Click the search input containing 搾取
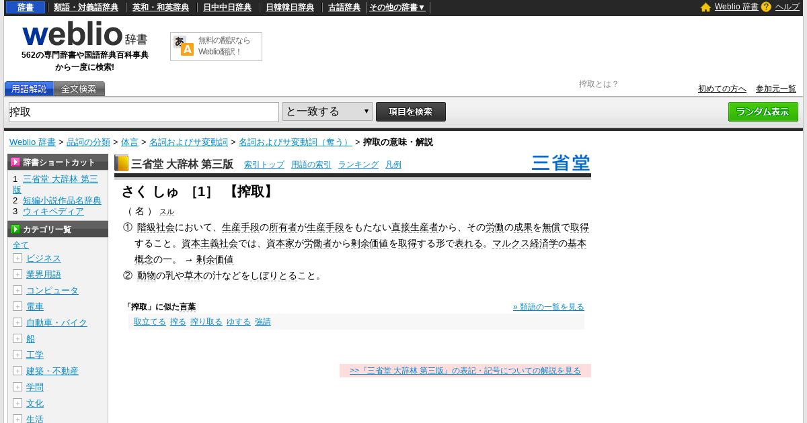807x423 pixels. [144, 112]
